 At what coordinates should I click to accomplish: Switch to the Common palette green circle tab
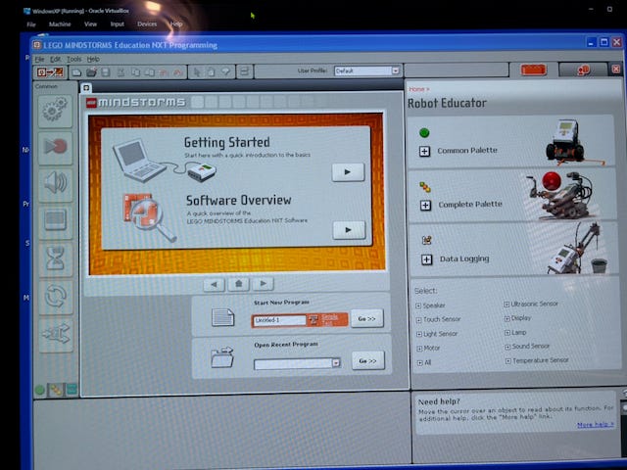pos(39,390)
